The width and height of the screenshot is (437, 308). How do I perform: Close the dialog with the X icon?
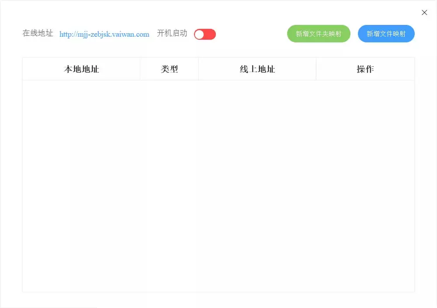point(424,13)
